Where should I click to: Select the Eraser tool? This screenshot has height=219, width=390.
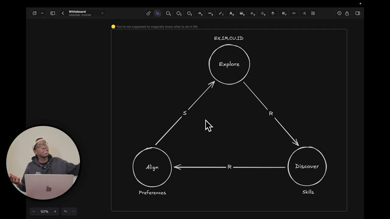253,13
